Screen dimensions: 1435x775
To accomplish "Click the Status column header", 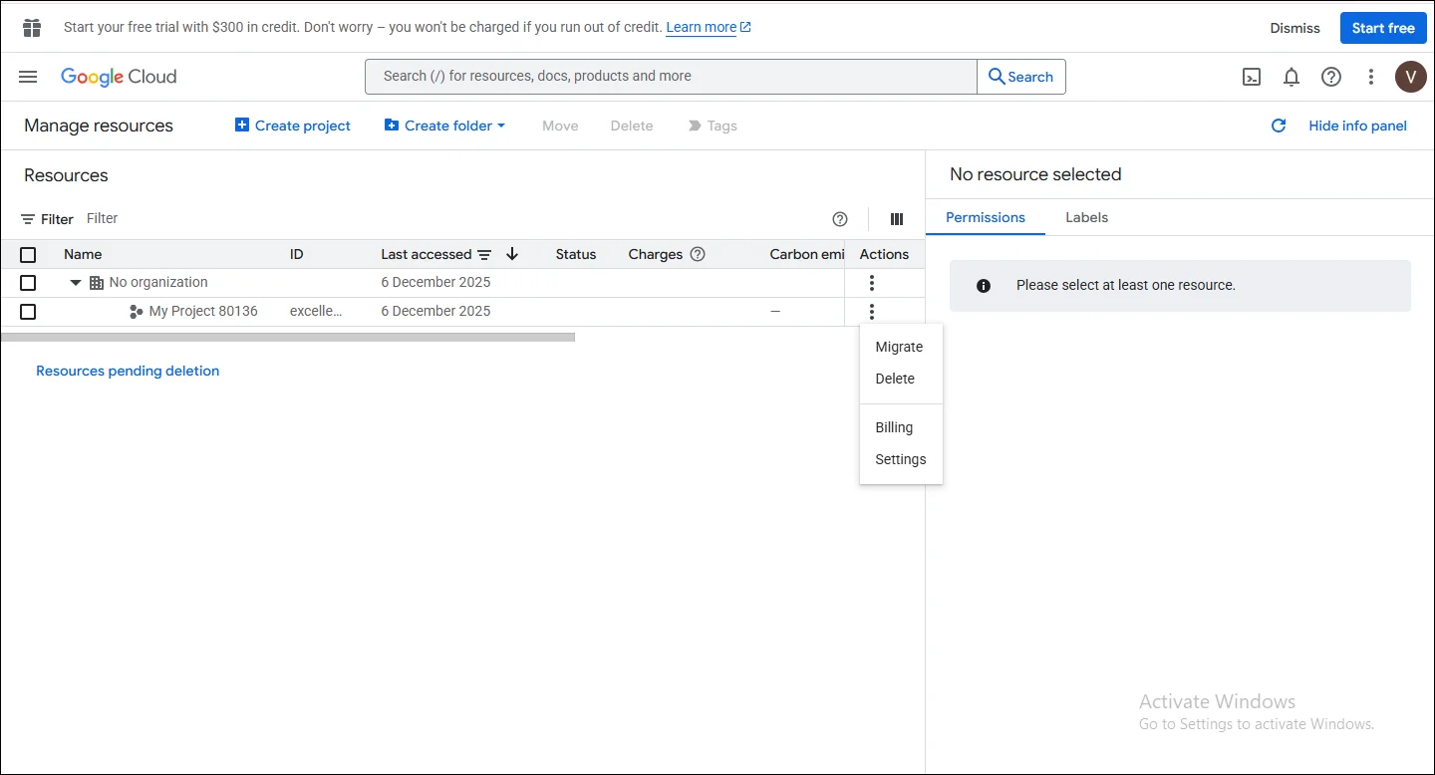I will 576,254.
